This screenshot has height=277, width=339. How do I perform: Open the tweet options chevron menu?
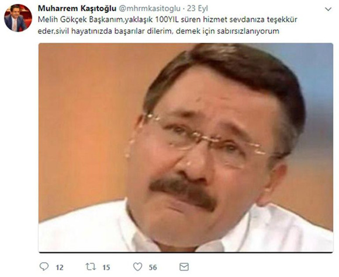click(328, 9)
